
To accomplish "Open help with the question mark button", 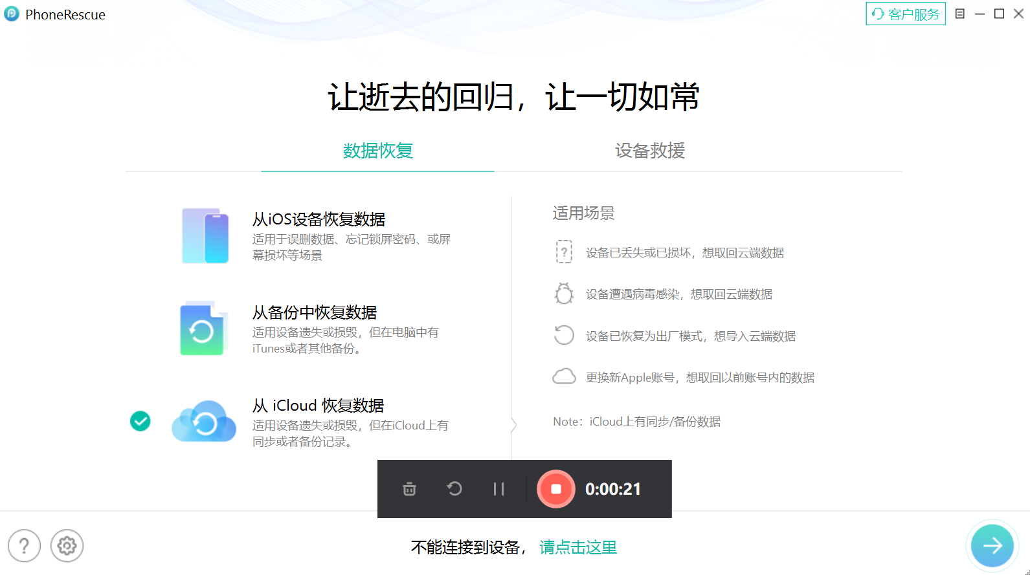I will [x=24, y=546].
